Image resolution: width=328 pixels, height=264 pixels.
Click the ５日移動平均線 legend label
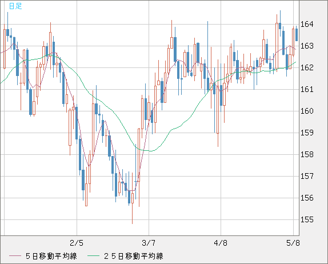click(51, 256)
